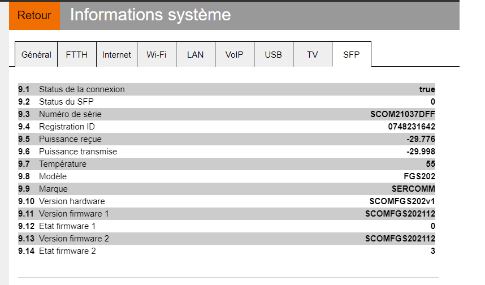This screenshot has height=285, width=485.
Task: Switch to the VoIP tab
Action: pyautogui.click(x=234, y=55)
